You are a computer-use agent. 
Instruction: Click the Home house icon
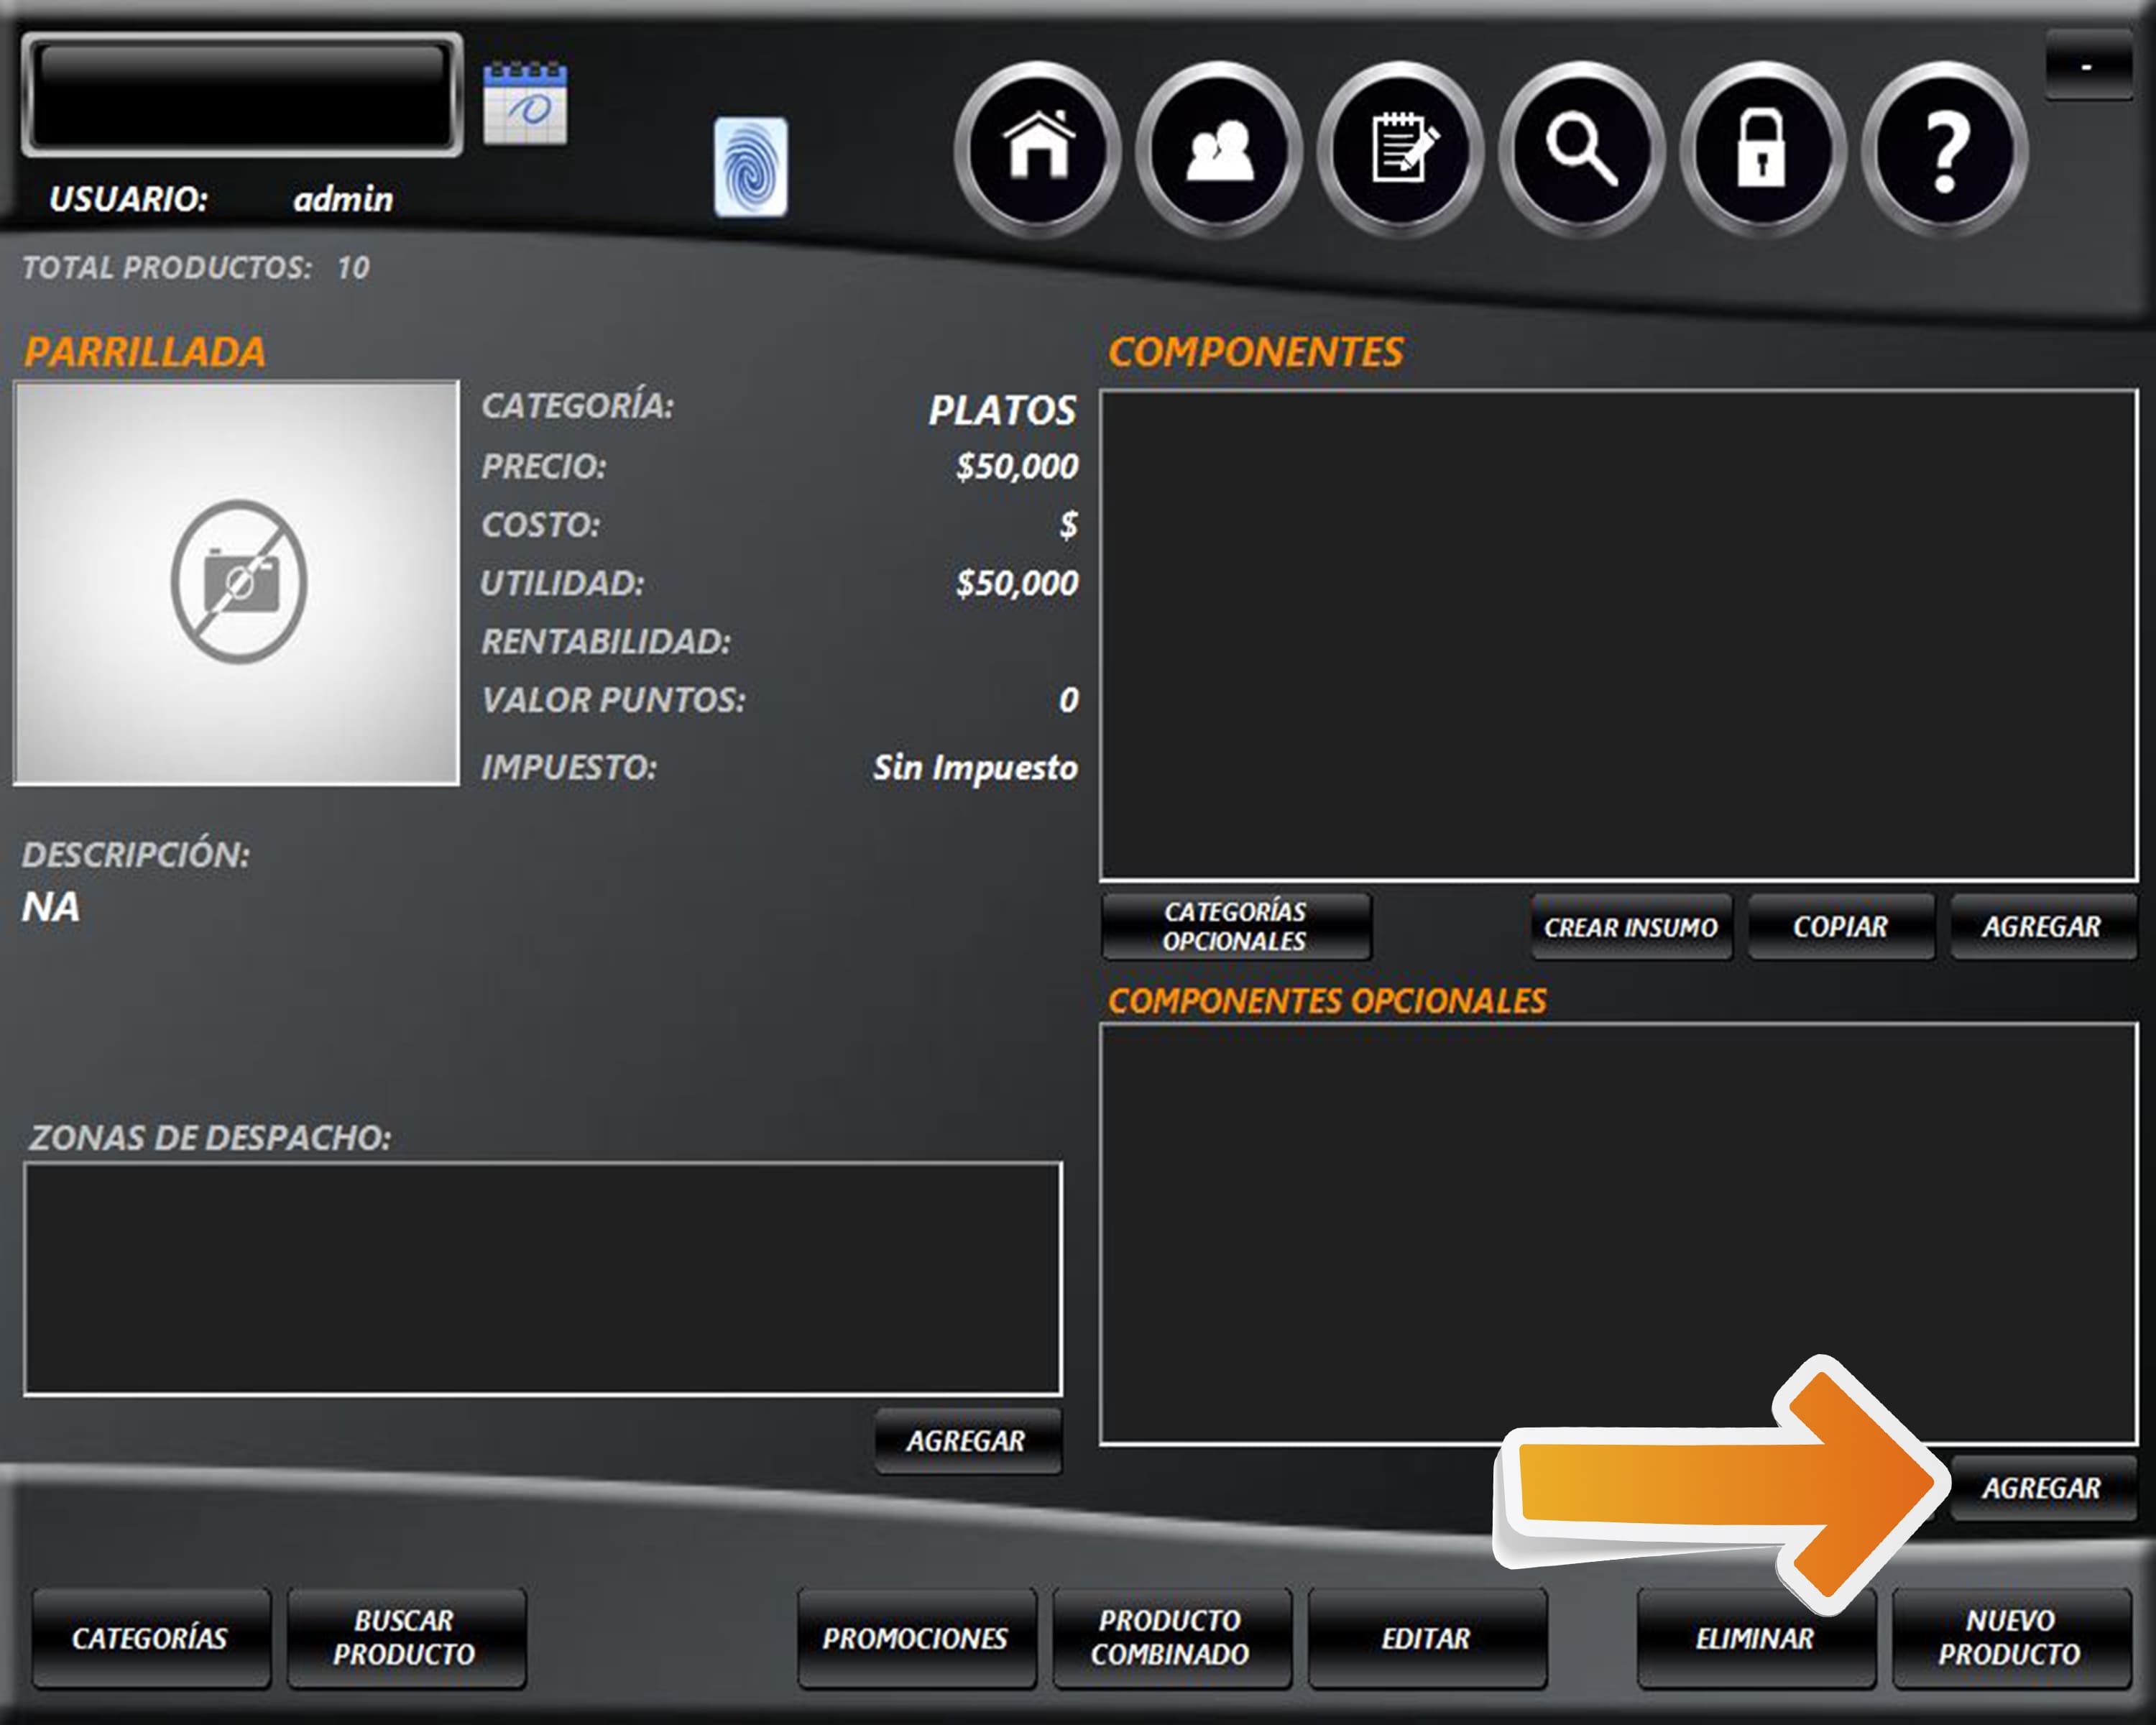1038,148
